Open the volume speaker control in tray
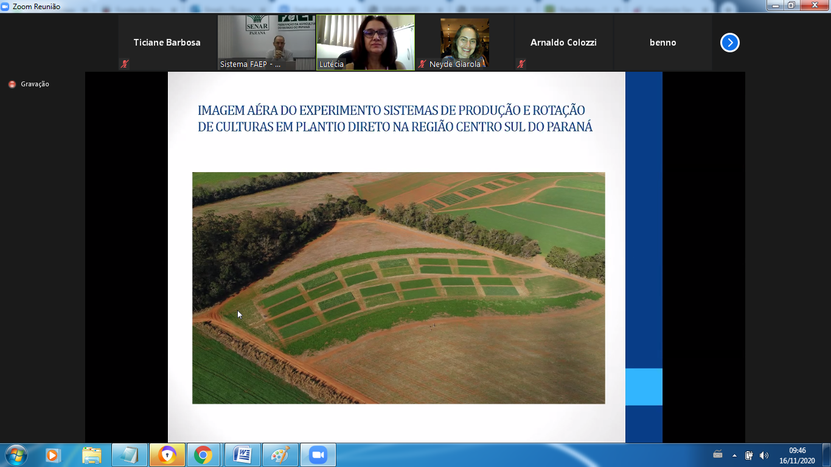831x467 pixels. pyautogui.click(x=764, y=455)
